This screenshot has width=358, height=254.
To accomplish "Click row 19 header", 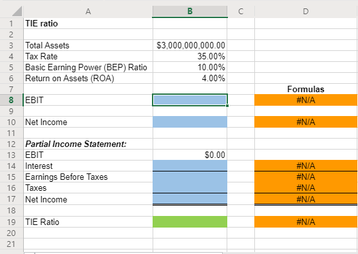I will pos(11,222).
